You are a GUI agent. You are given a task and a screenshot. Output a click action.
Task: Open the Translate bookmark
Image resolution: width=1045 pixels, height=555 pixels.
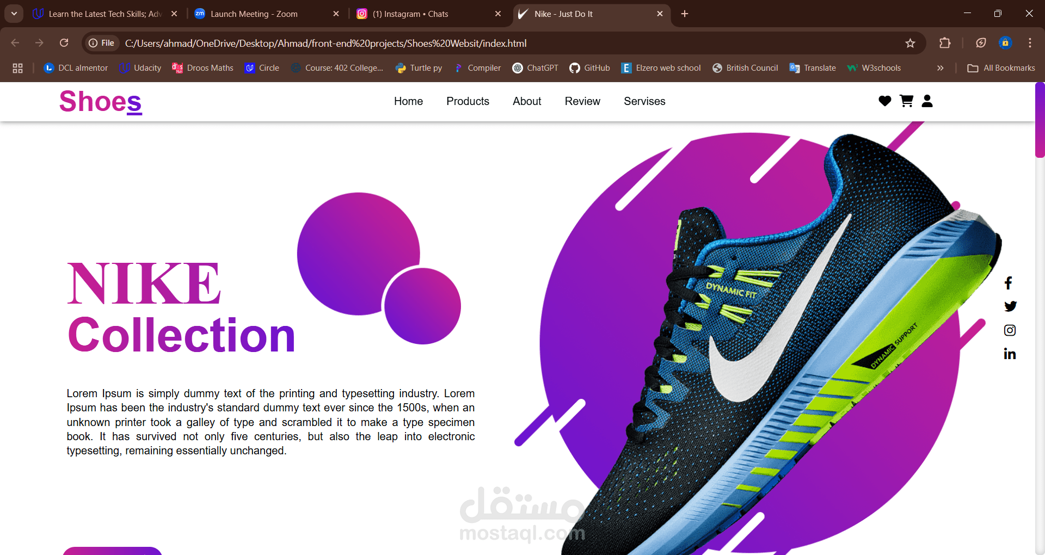pos(813,68)
